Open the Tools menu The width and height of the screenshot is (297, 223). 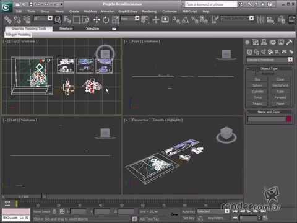[31, 11]
